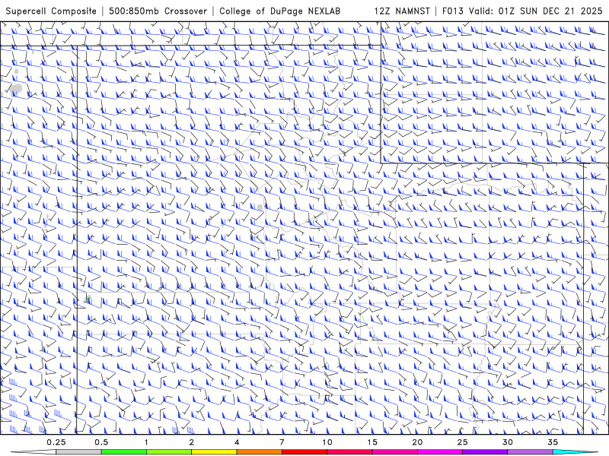Viewport: 609px width, 456px height.
Task: Select the red 7–10 color bar segment
Action: point(304,452)
